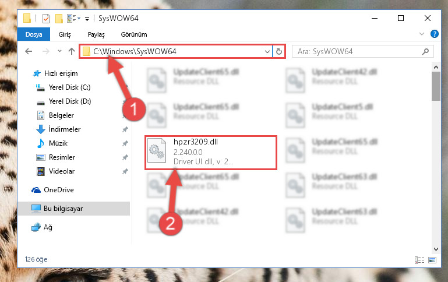Select the hpzr3209.dll file
The width and height of the screenshot is (448, 282).
coord(211,153)
